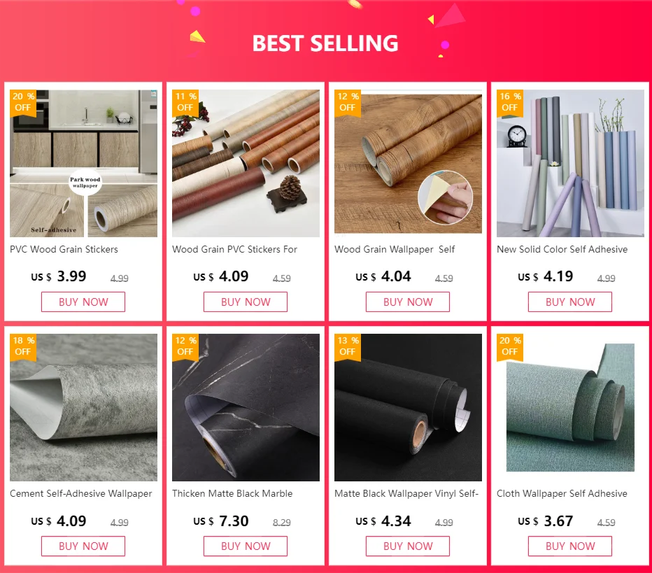Click BUY NOW for Wood Grain PVC Stickers For
This screenshot has height=573, width=652.
246,302
